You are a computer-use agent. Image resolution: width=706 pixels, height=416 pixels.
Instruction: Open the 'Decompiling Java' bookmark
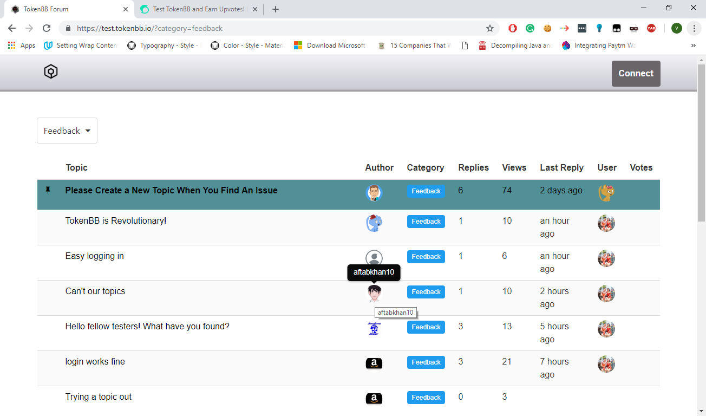point(515,45)
